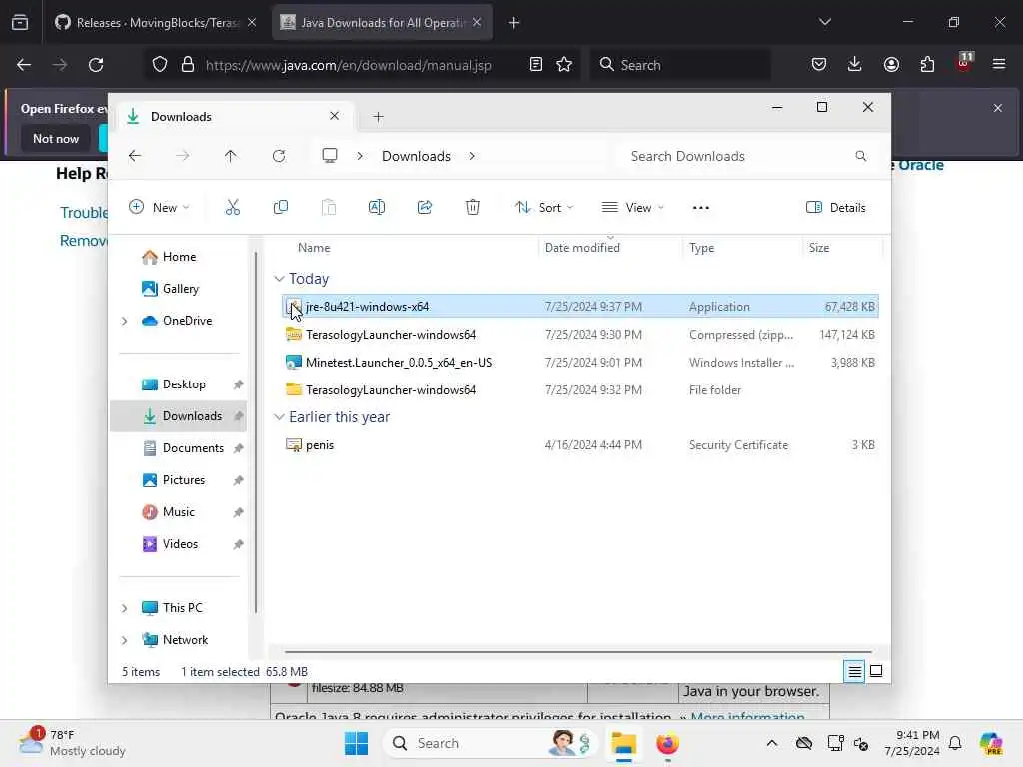The image size is (1023, 767).
Task: Expand OneDrive in navigation pane
Action: pyautogui.click(x=125, y=321)
